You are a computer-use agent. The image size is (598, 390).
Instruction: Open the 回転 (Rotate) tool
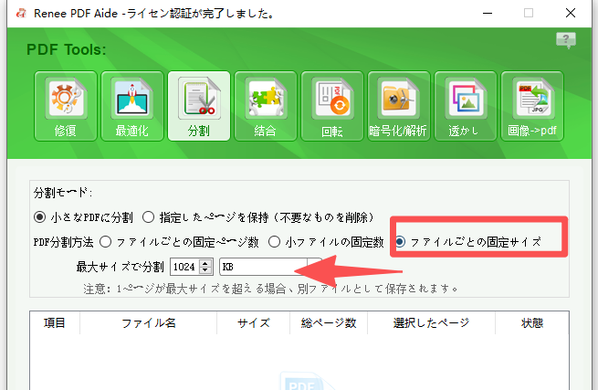pyautogui.click(x=331, y=106)
